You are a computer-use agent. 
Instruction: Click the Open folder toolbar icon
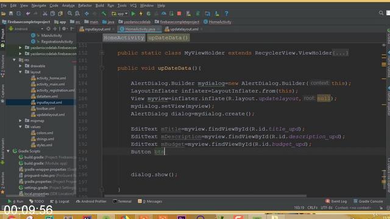[x=3, y=13]
